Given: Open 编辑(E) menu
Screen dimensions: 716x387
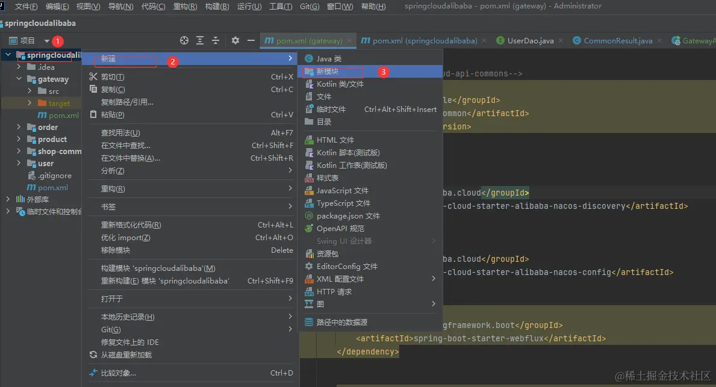Looking at the screenshot, I should tap(57, 7).
